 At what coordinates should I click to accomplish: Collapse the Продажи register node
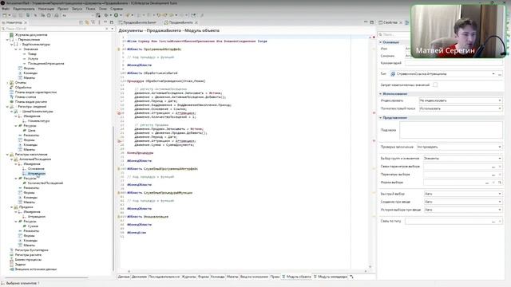[x=12, y=207]
